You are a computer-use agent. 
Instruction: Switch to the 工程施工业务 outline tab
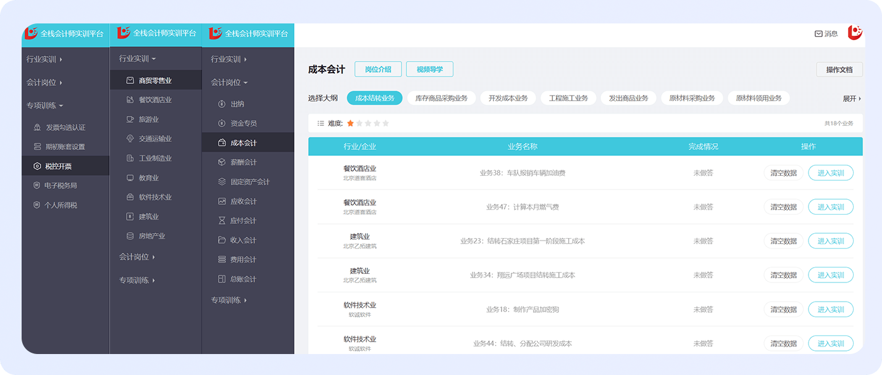[568, 98]
